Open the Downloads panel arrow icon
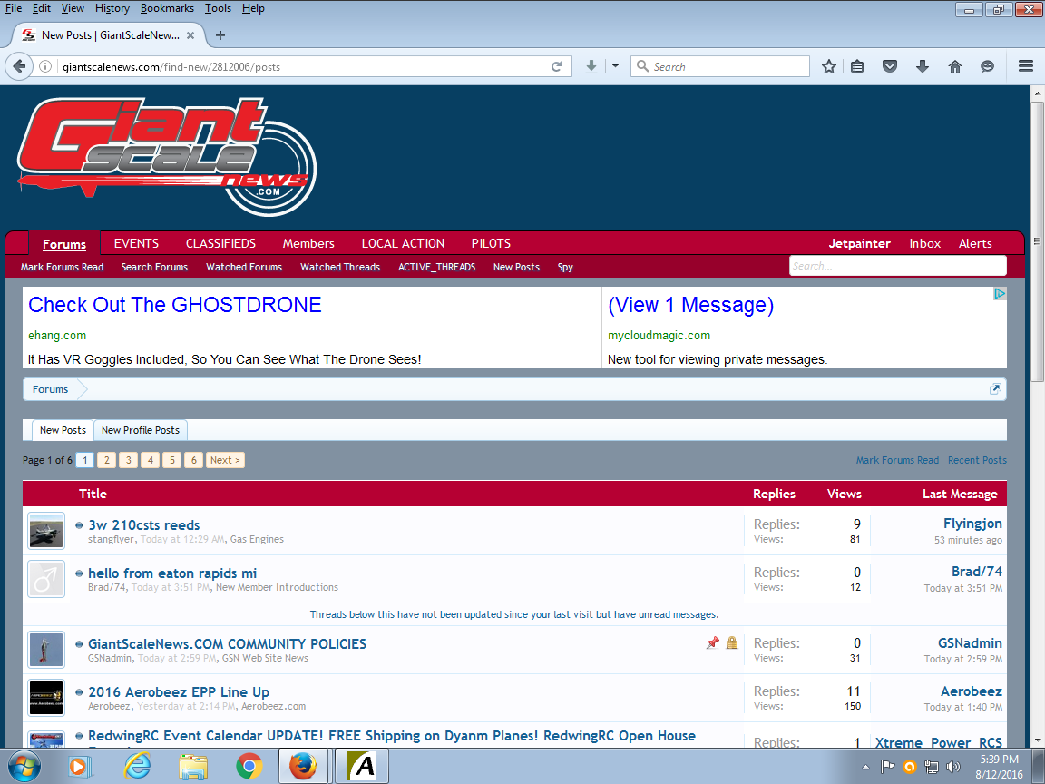This screenshot has width=1045, height=784. 923,66
